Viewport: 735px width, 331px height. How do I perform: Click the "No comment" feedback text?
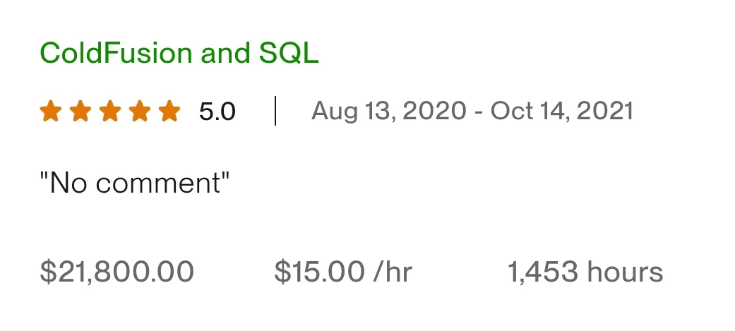coord(136,183)
